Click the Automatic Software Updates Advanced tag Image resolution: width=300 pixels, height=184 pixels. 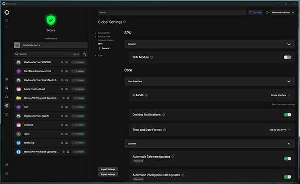(138, 161)
